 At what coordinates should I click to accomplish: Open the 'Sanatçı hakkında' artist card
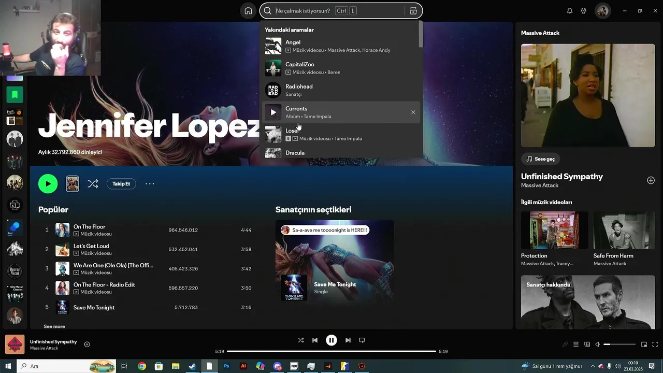(588, 302)
